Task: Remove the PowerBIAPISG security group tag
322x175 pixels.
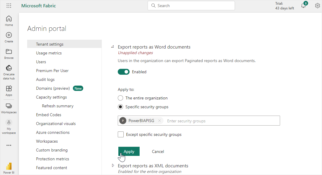Action: pos(159,121)
